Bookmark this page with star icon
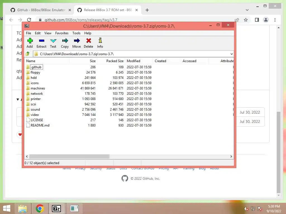286x214 pixels. [246, 20]
